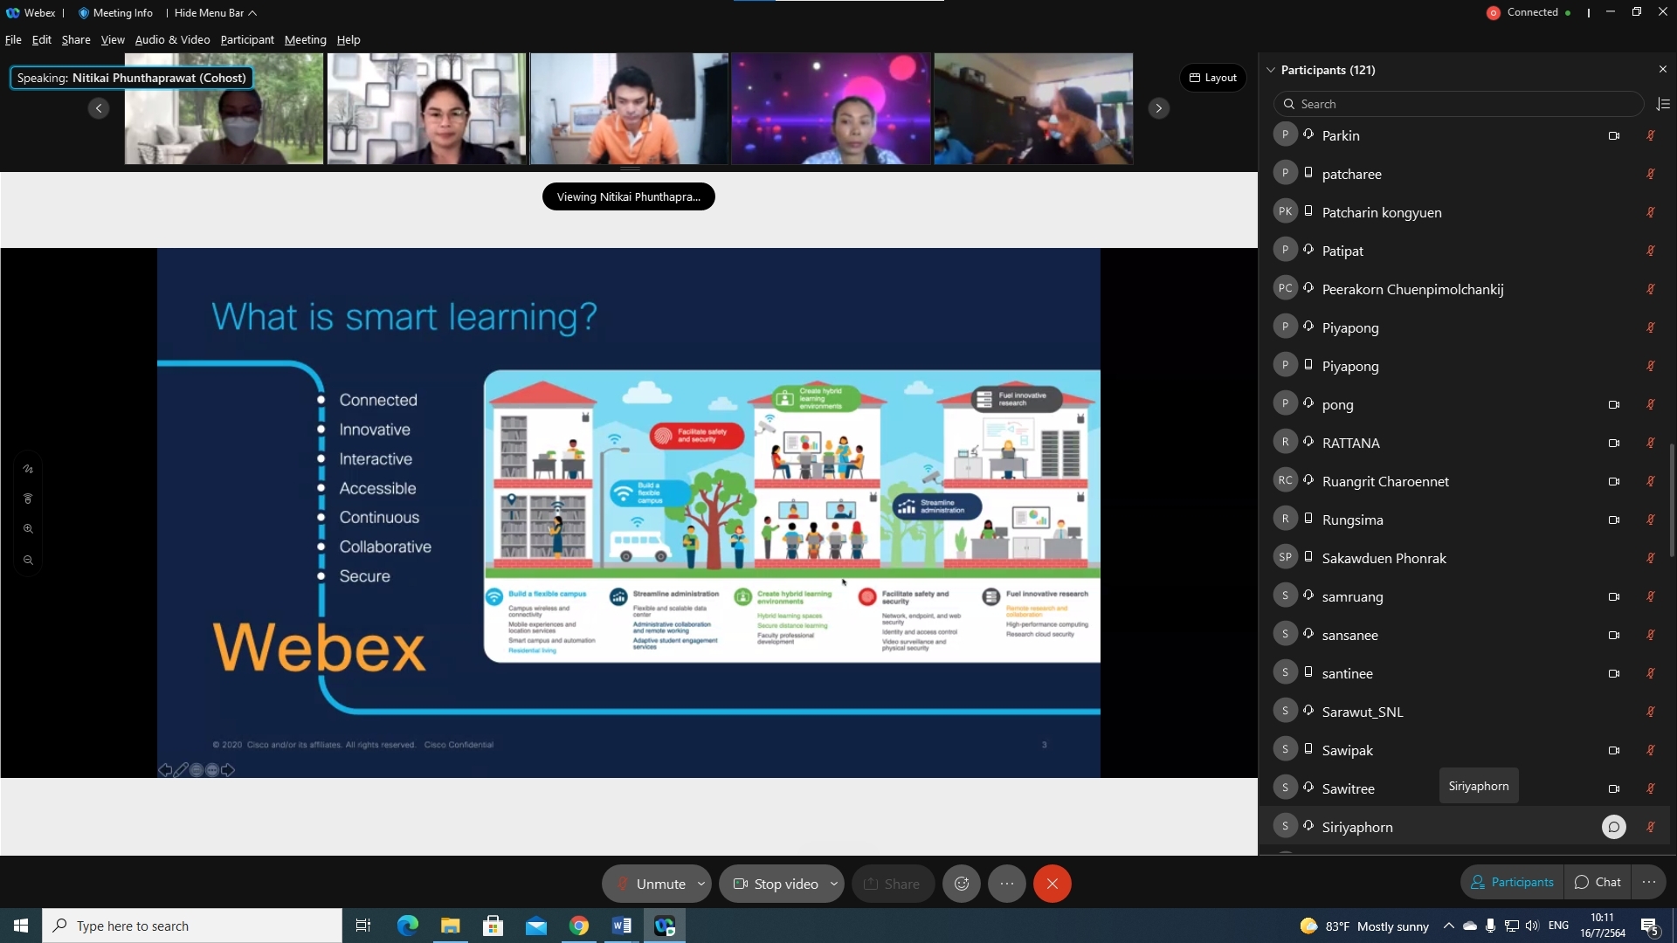Toggle Unmute microphone button
1677x943 pixels.
coord(649,884)
